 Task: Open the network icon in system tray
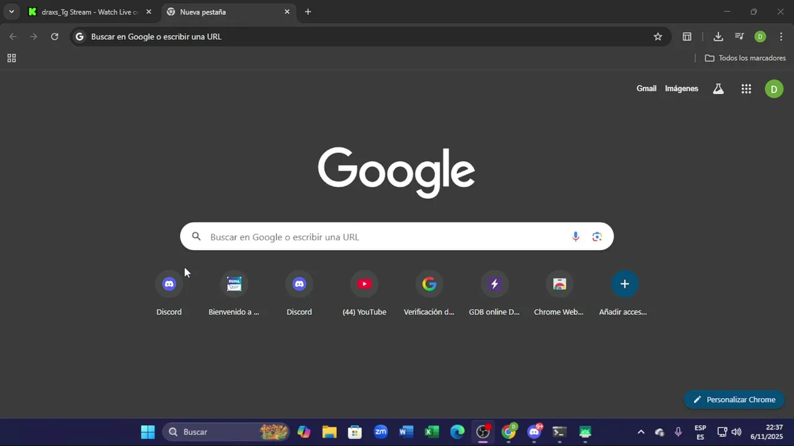pos(722,432)
